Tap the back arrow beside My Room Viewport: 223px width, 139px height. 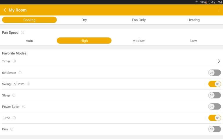point(5,10)
